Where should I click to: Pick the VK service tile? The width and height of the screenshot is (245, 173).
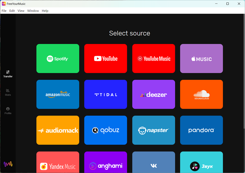pos(154,162)
